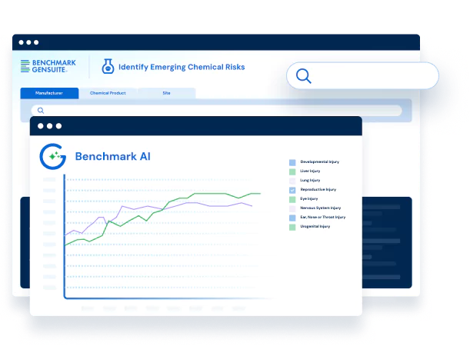Screen dimensions: 470x346
Task: Open the Site tab
Action: pos(167,93)
